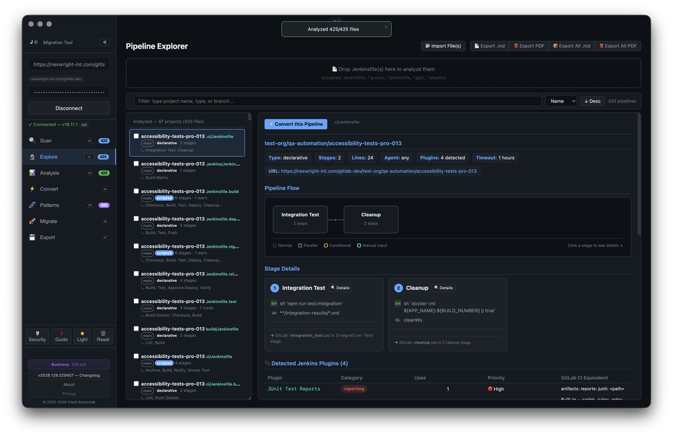Open Details for the Integration Test stage

click(x=340, y=288)
